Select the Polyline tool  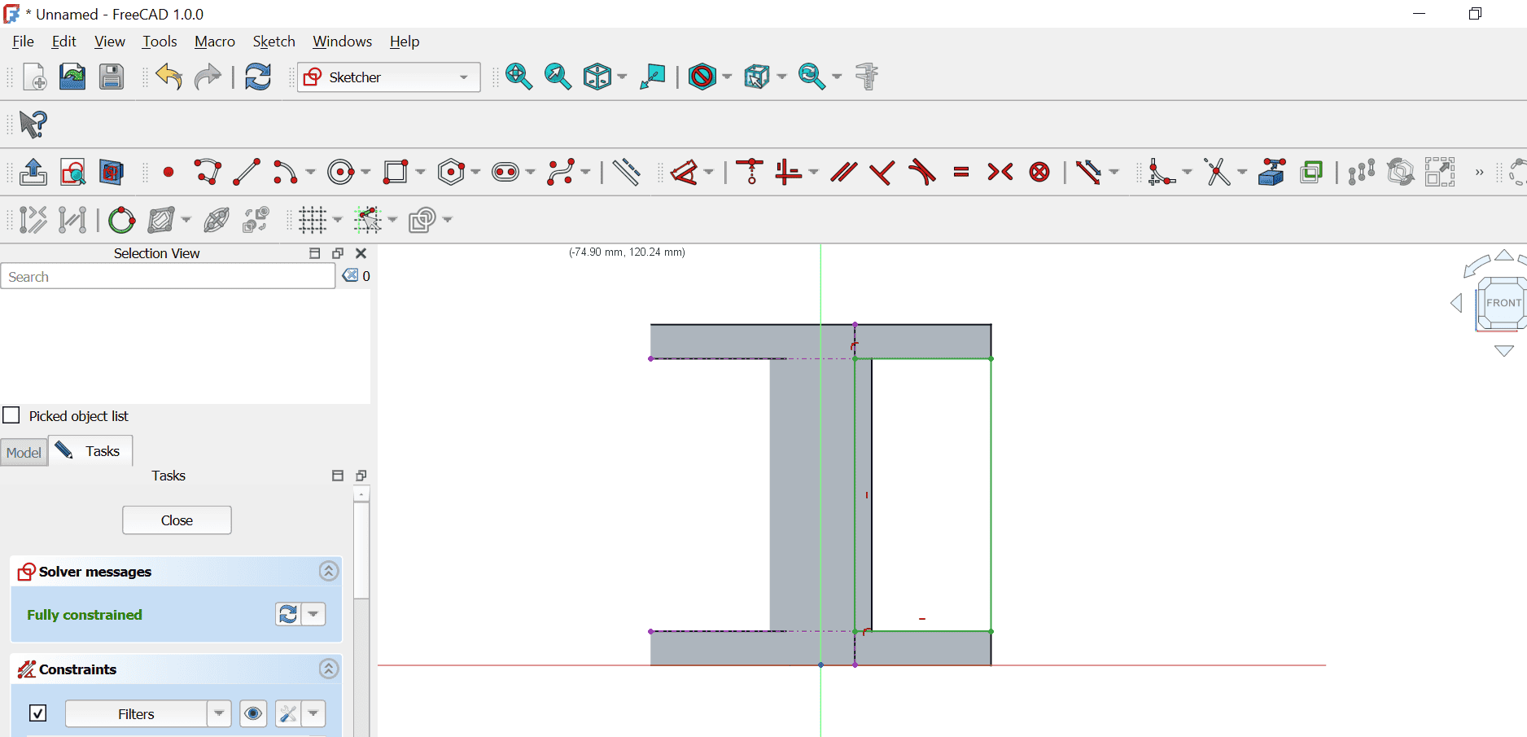(208, 173)
